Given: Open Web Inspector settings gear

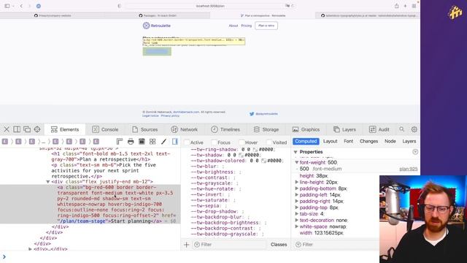Looking at the screenshot, I should pyautogui.click(x=414, y=129).
